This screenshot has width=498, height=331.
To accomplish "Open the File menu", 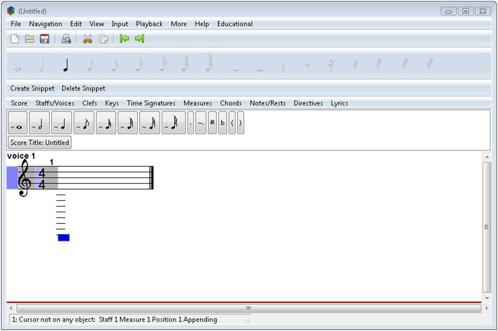I will pos(16,24).
